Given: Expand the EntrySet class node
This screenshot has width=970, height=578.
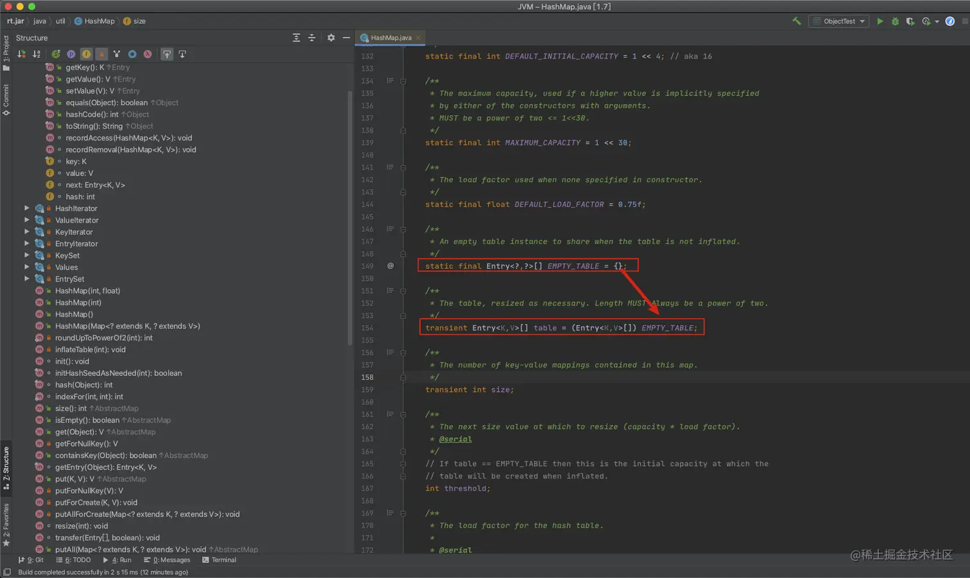Looking at the screenshot, I should coord(27,279).
